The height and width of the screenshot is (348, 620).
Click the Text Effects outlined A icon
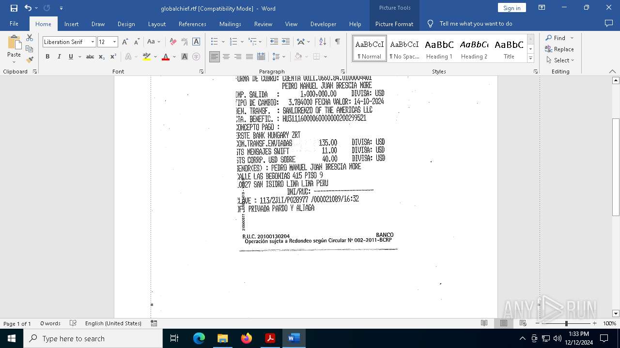[128, 57]
